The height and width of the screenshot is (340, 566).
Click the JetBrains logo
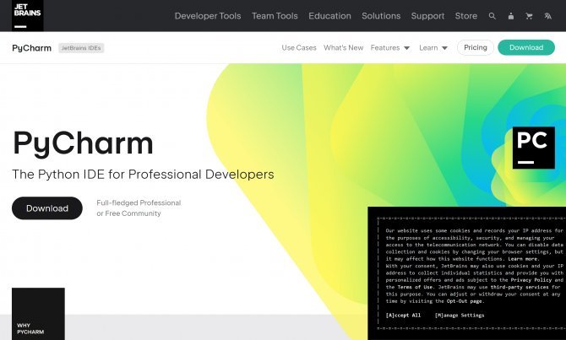click(27, 15)
